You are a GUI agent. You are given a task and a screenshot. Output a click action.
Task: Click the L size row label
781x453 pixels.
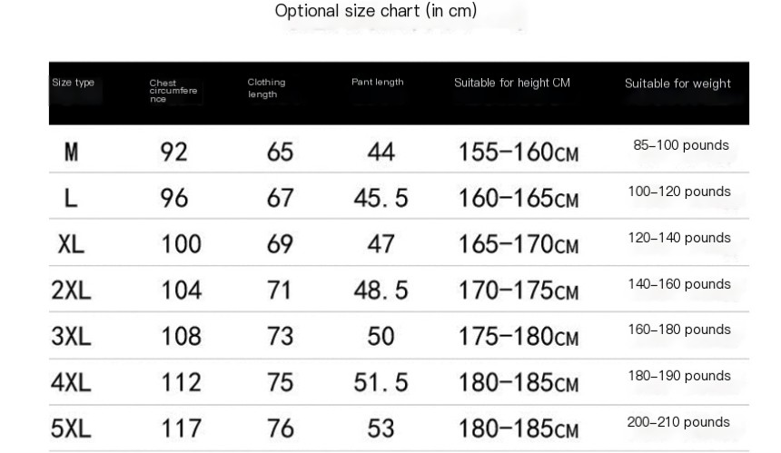(71, 198)
